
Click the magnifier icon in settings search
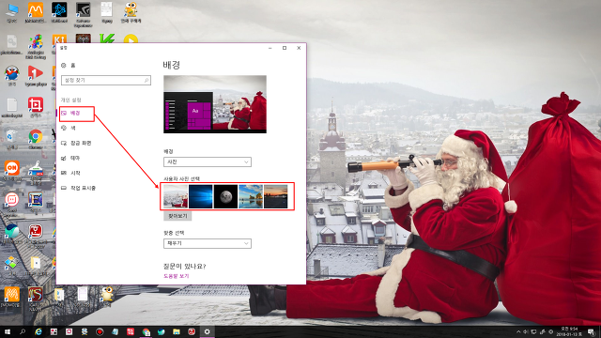click(x=146, y=80)
